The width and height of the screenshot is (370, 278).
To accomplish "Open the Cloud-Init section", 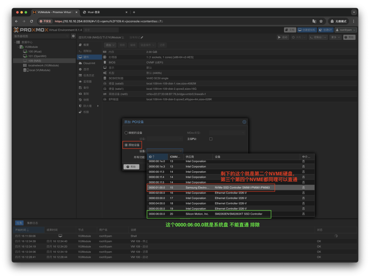I will (x=89, y=63).
